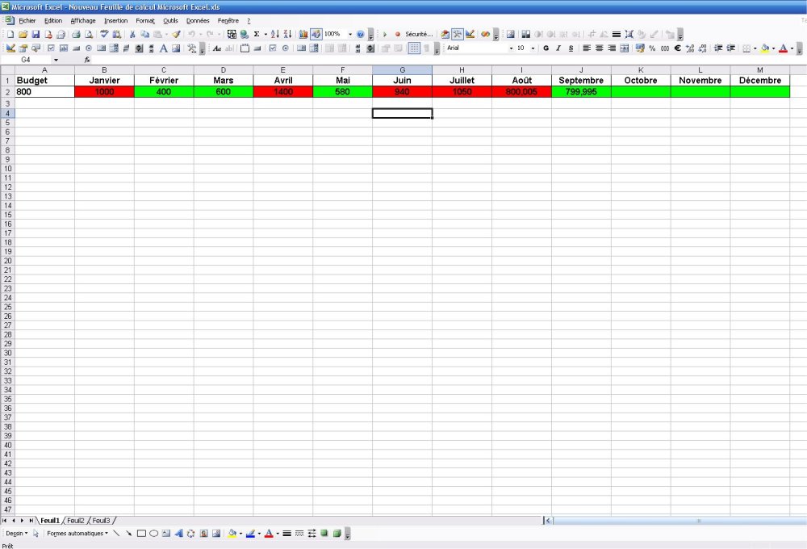Toggle underline formatting (S button)

[571, 48]
